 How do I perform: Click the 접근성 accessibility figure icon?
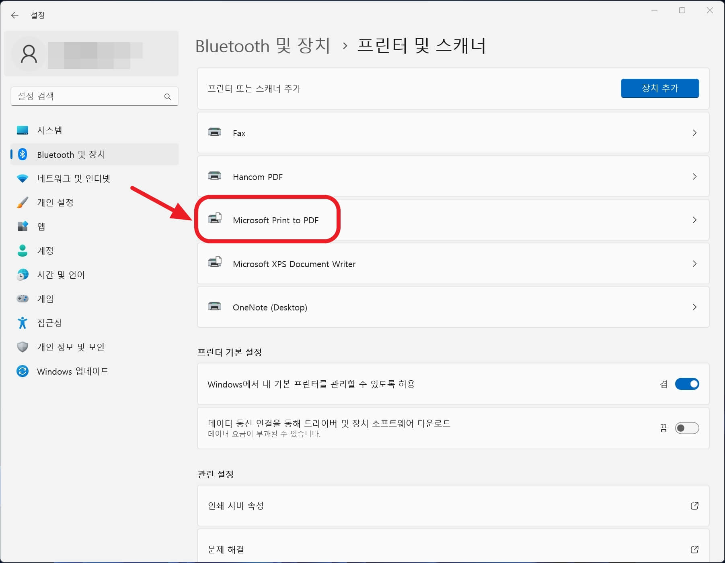(23, 323)
